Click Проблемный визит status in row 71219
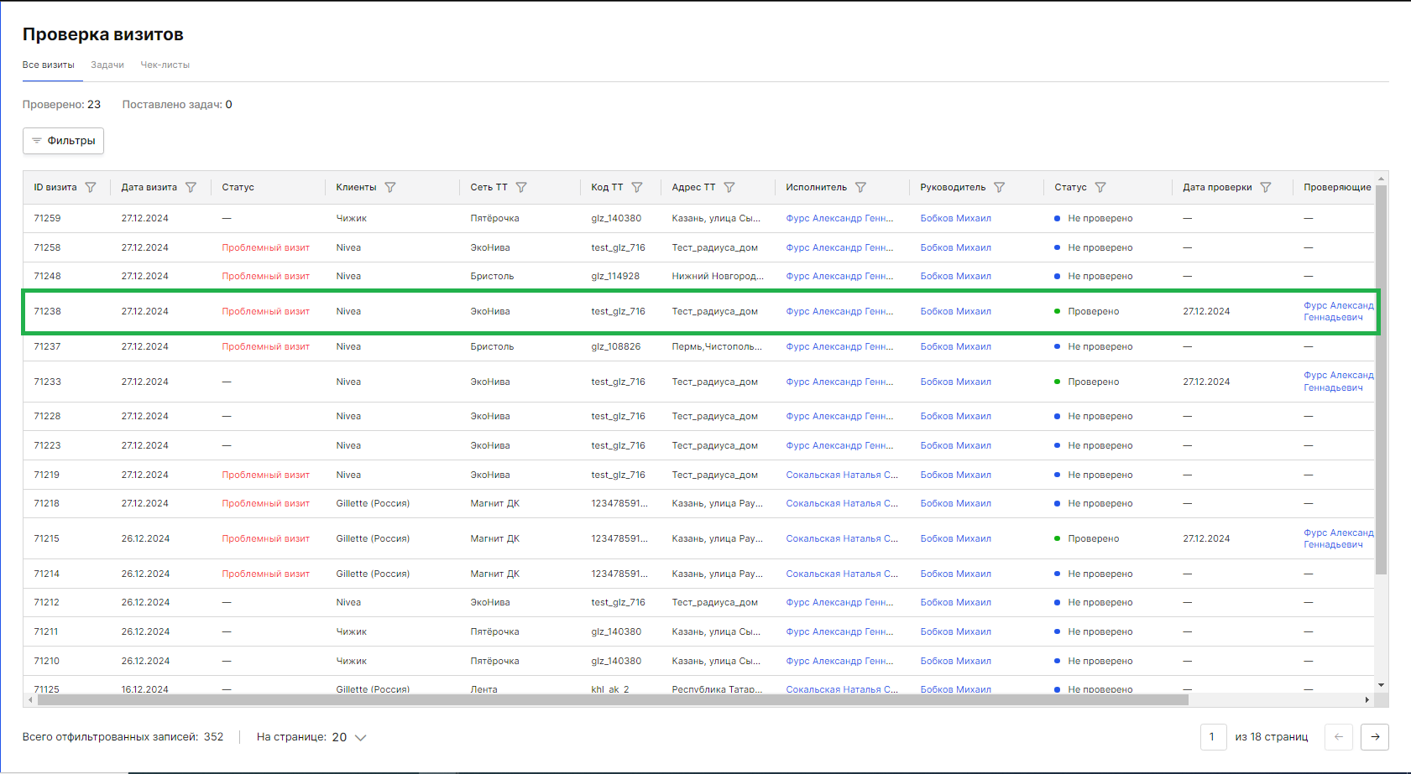 265,475
